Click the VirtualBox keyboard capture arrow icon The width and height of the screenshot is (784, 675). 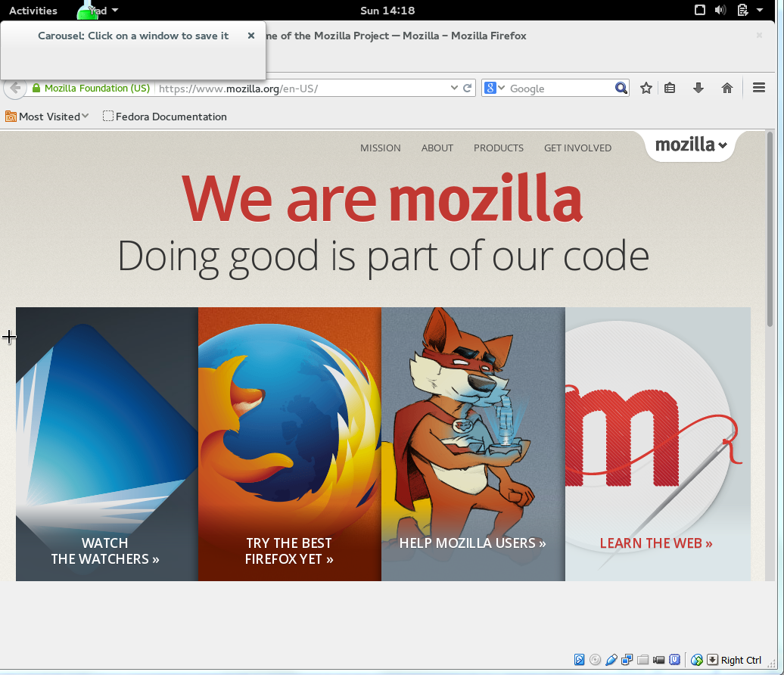713,660
